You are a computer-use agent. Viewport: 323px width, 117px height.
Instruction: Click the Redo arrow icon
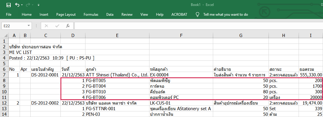28,5
